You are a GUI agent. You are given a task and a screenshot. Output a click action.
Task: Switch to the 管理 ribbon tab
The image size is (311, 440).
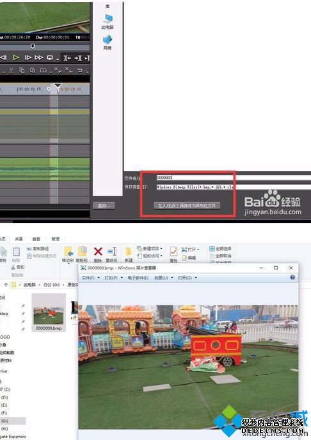point(56,239)
